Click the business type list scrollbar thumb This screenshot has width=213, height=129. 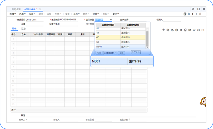[x=147, y=39]
